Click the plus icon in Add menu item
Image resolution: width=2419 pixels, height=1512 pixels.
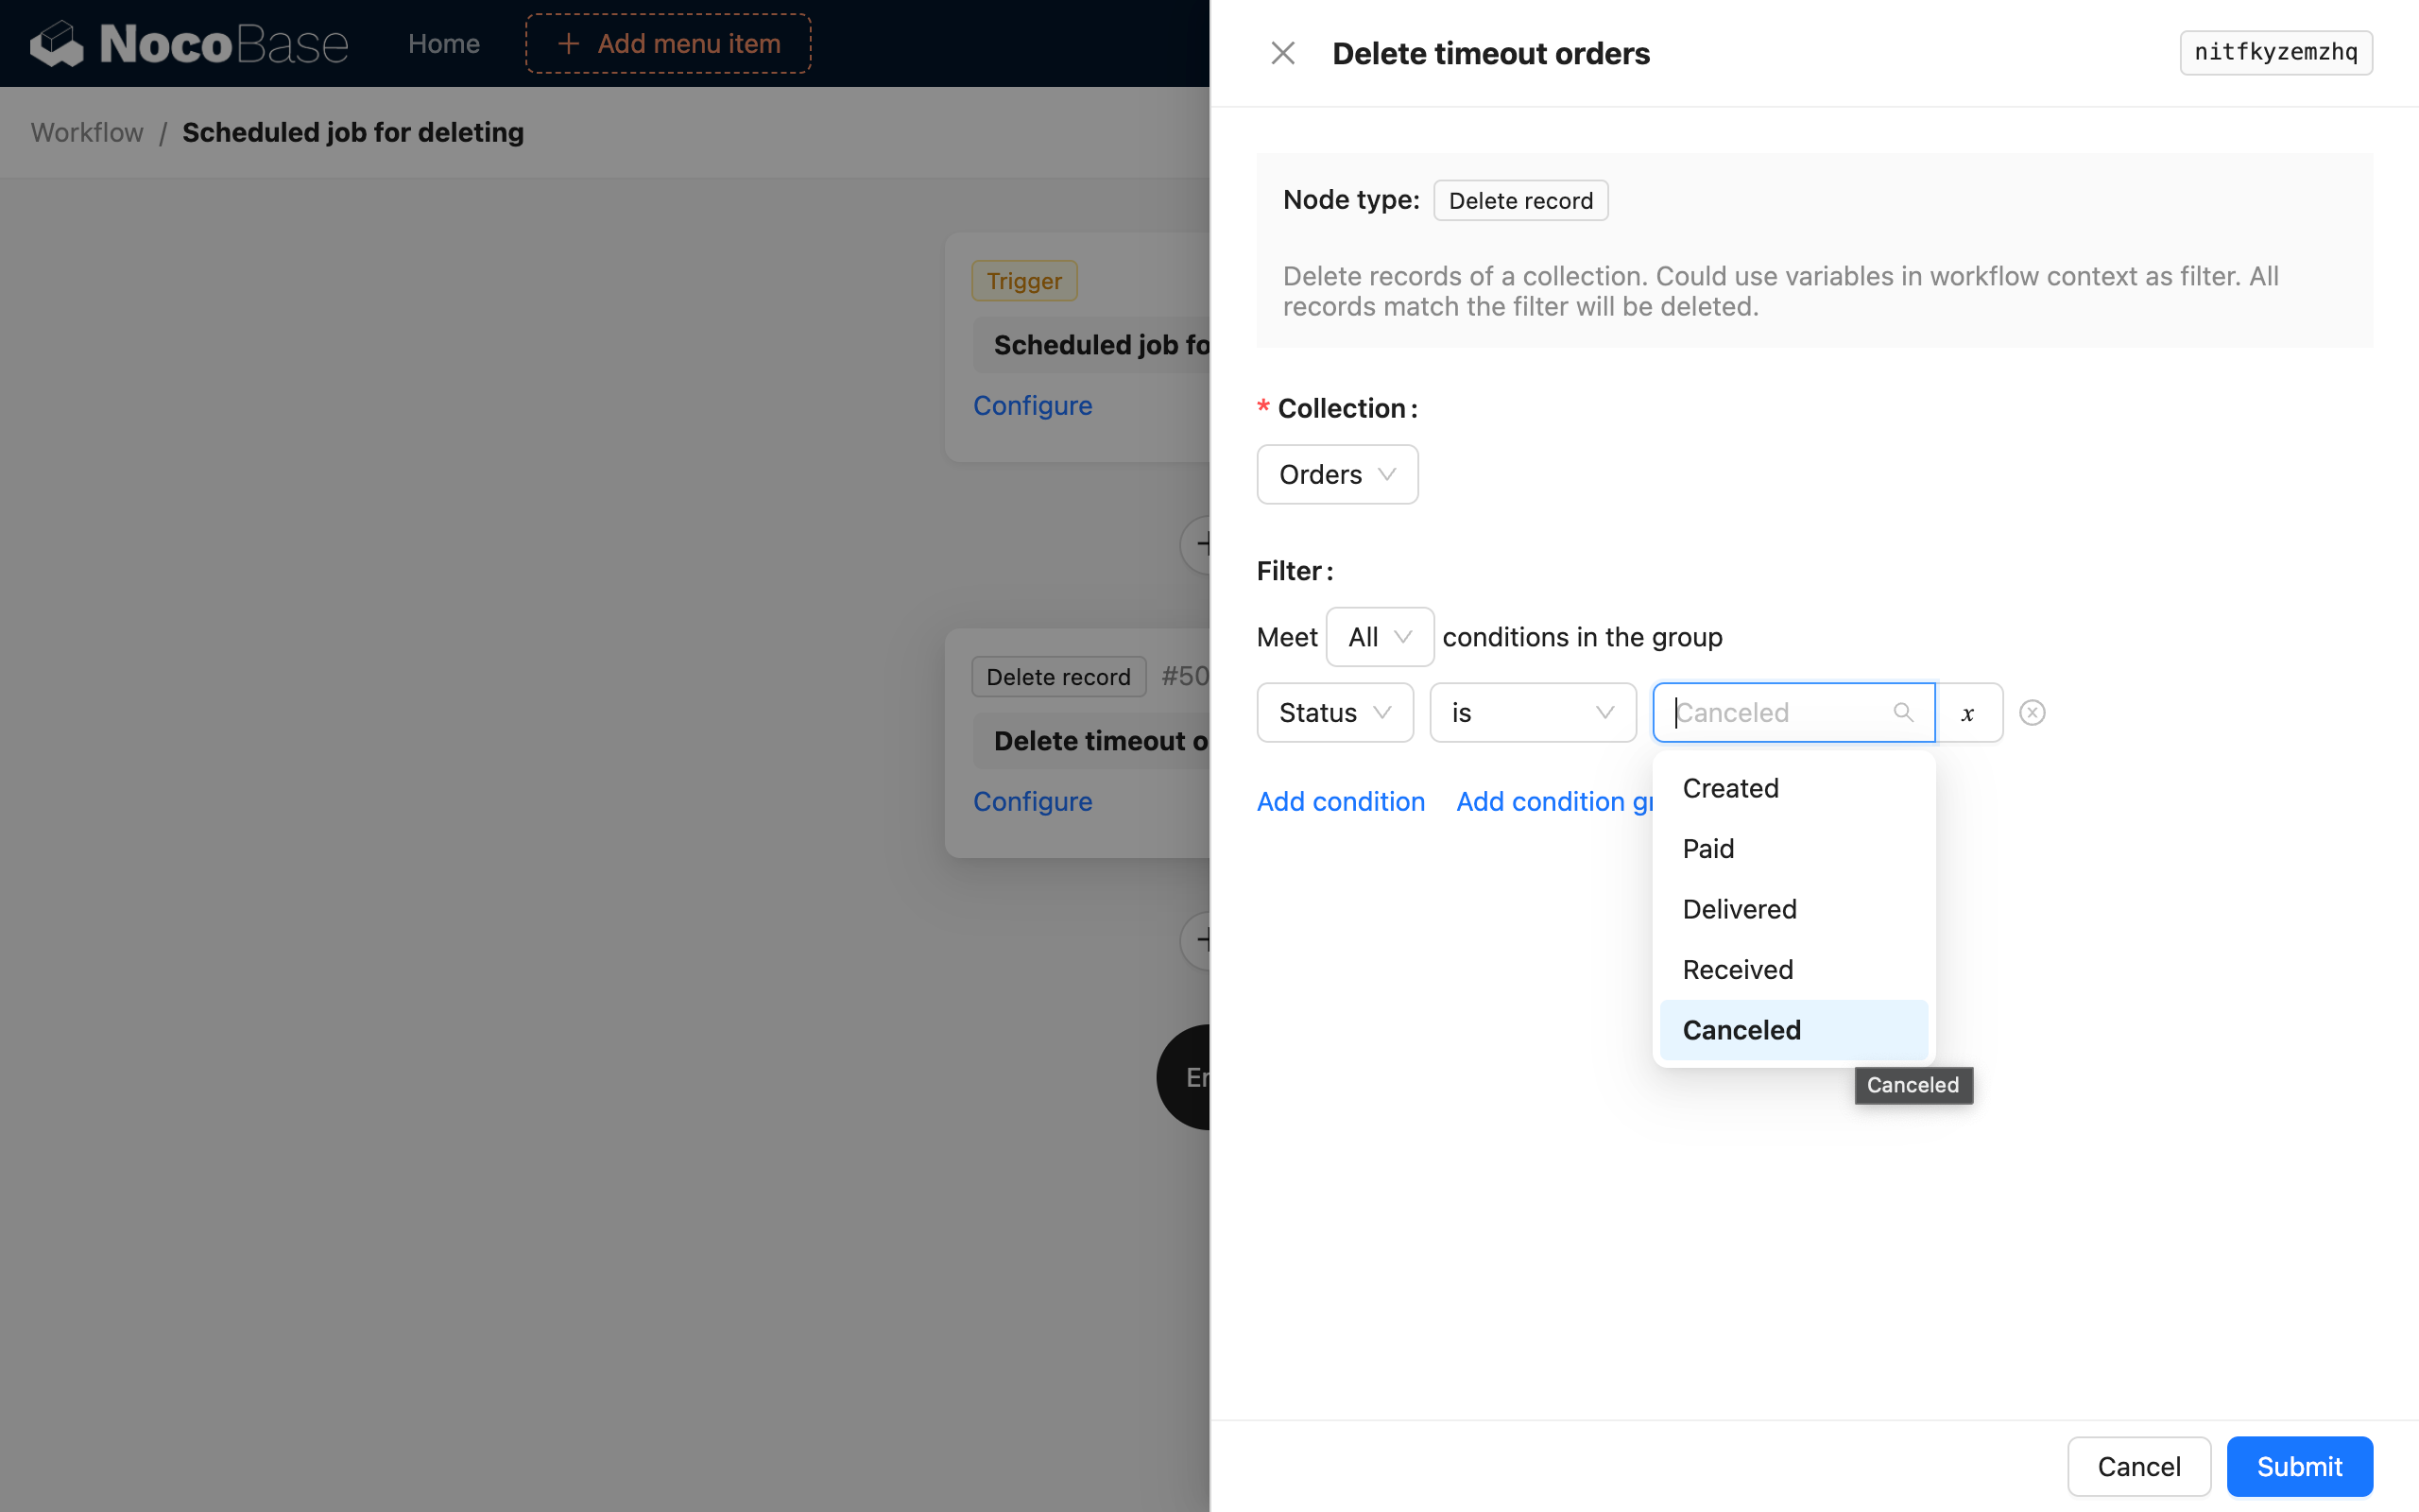coord(568,44)
